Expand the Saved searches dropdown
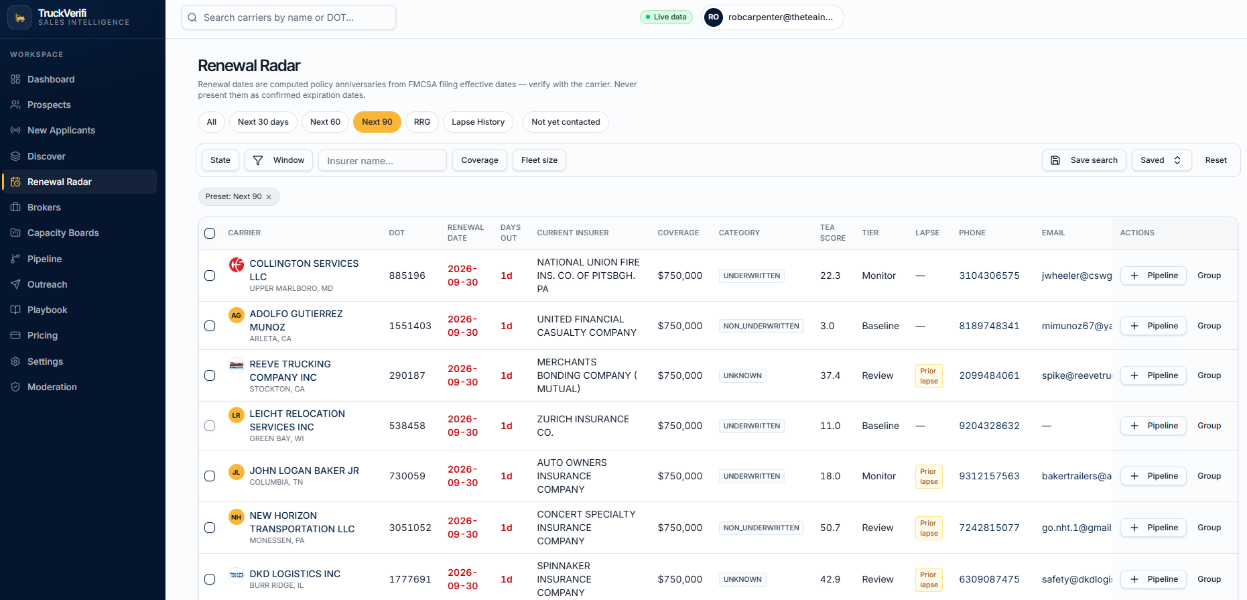Image resolution: width=1247 pixels, height=600 pixels. click(x=1161, y=160)
